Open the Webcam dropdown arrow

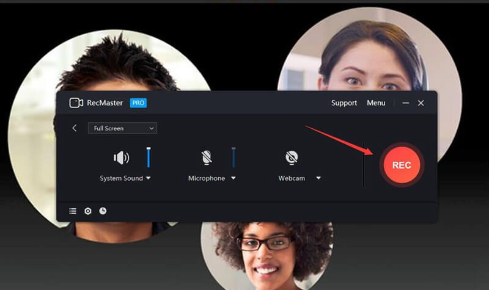tap(318, 178)
